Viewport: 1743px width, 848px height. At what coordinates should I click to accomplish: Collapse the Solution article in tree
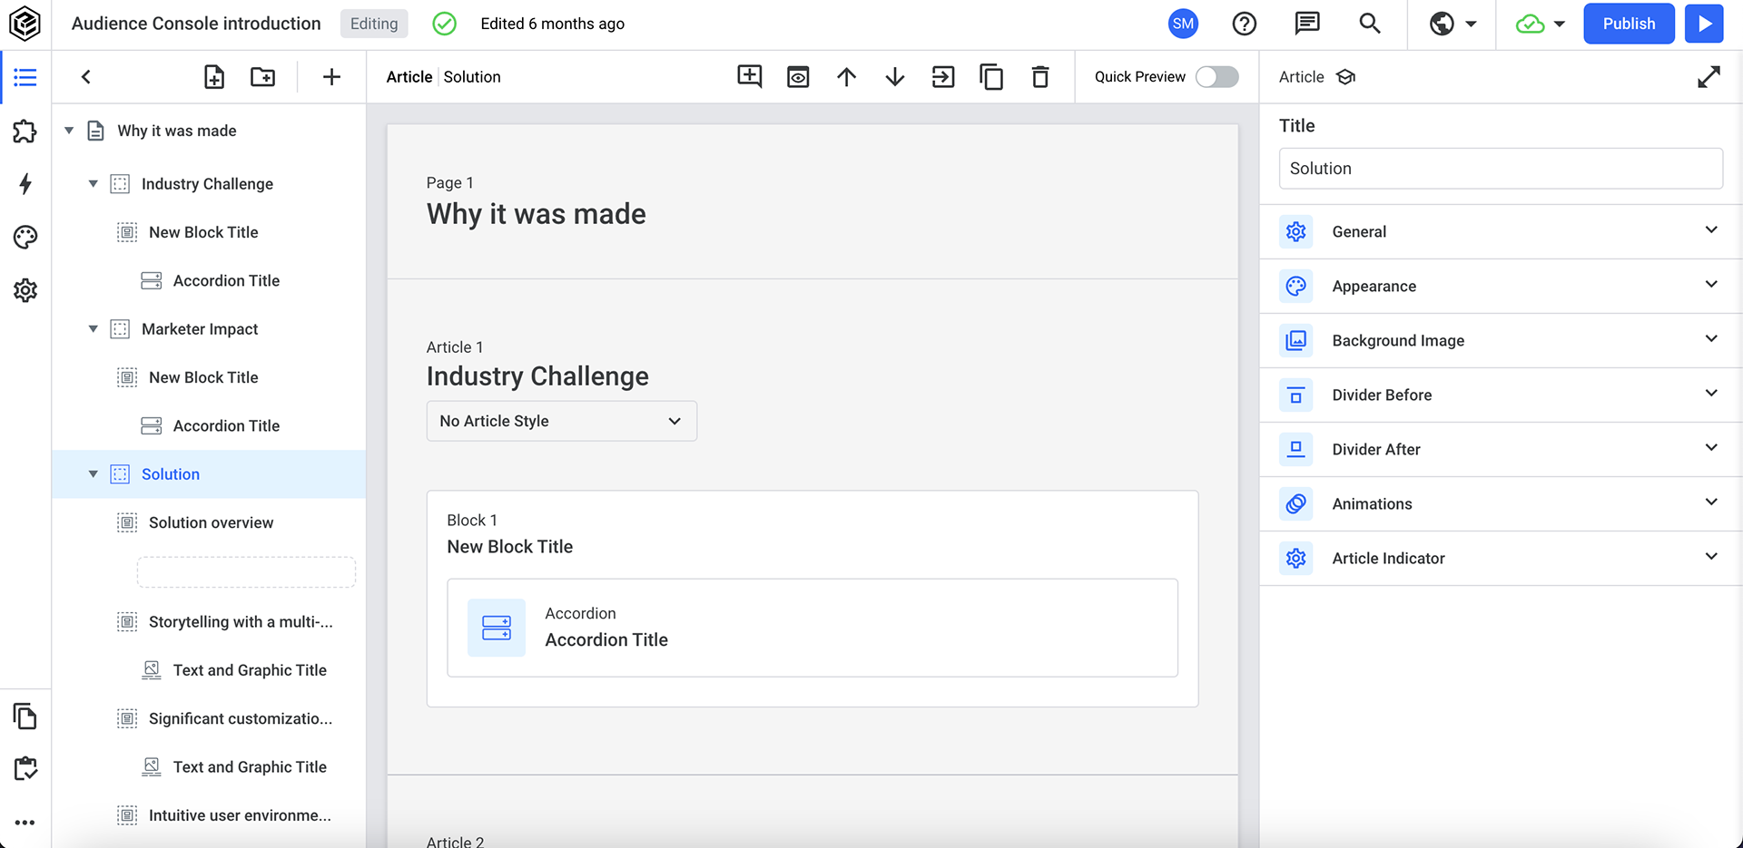coord(93,474)
